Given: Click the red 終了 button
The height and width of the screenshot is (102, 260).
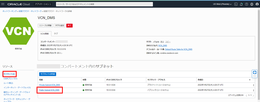Looking at the screenshot, I should (x=70, y=25).
